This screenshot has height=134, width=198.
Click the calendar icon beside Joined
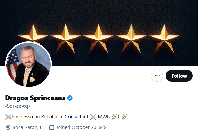[52, 127]
